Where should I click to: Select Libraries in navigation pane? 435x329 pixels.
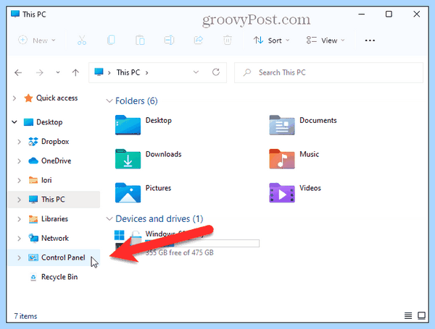[54, 219]
